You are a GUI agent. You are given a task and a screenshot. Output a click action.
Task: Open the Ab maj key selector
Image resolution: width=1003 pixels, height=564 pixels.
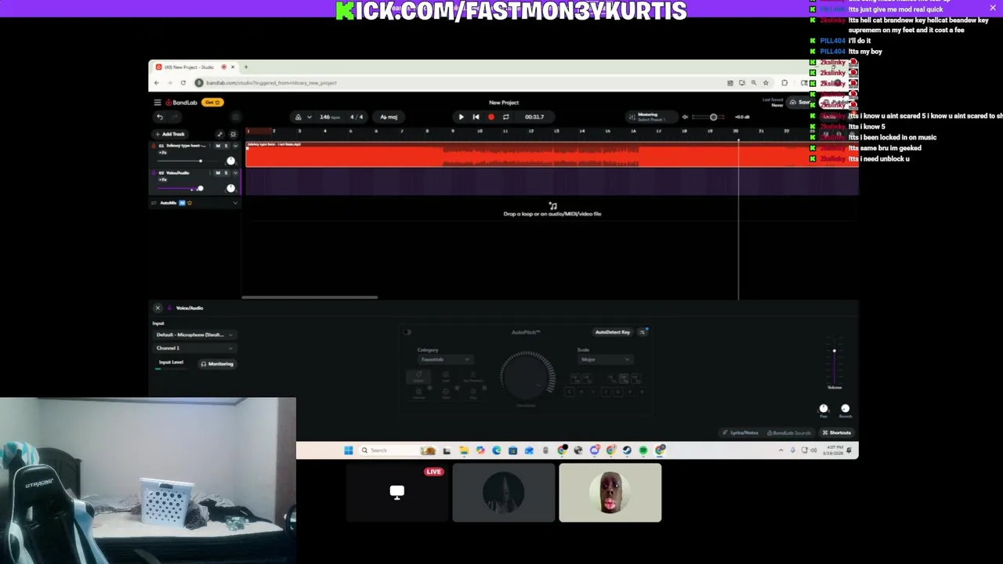(389, 117)
